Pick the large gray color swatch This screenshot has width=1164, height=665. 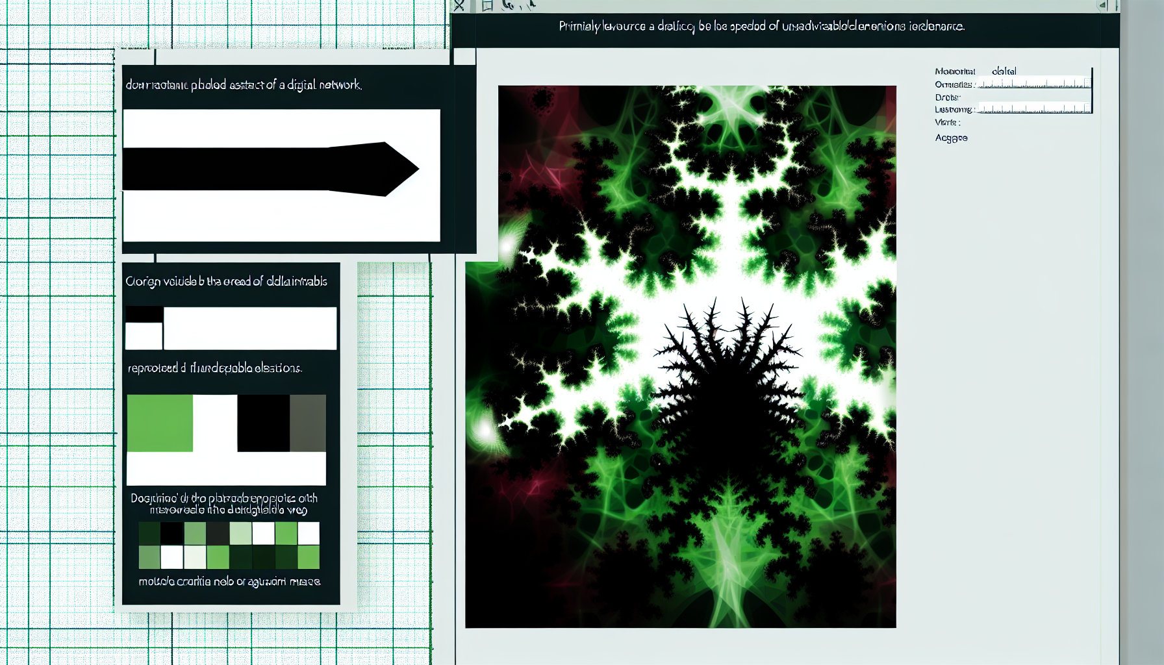click(308, 423)
